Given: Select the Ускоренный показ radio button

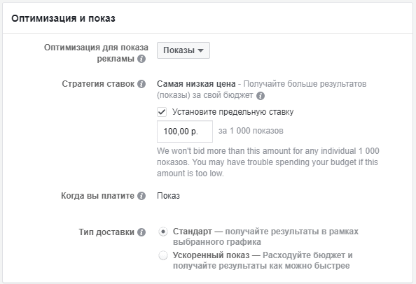Looking at the screenshot, I should point(163,255).
